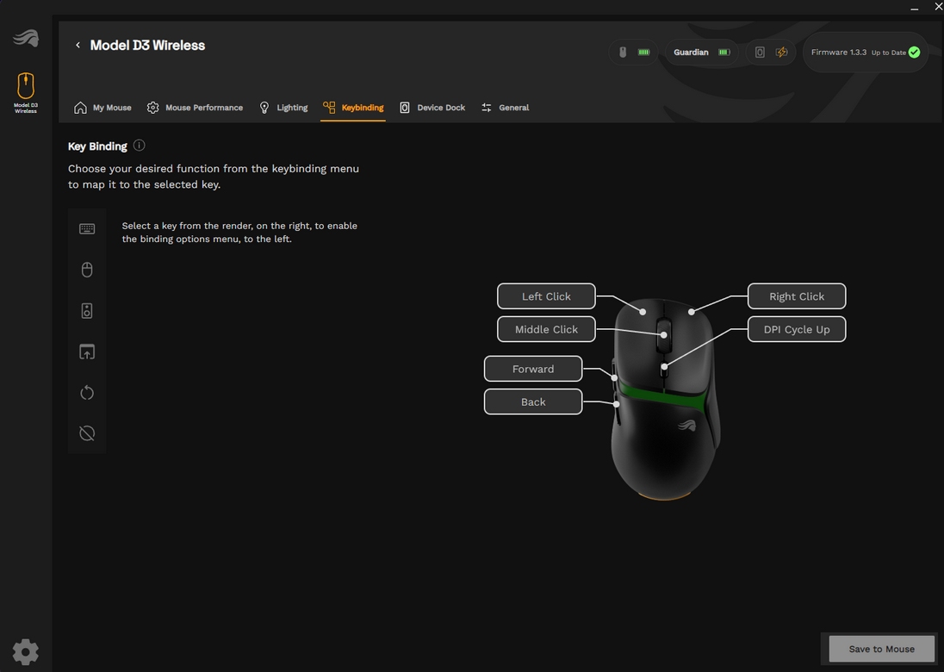Select the Forward side button label
Screen dimensions: 944x672
point(533,369)
